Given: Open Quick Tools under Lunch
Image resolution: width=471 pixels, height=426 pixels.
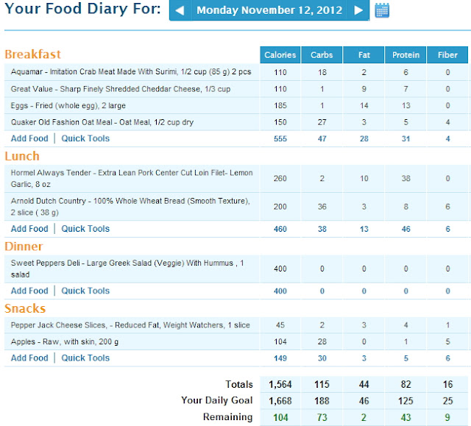Looking at the screenshot, I should (85, 229).
